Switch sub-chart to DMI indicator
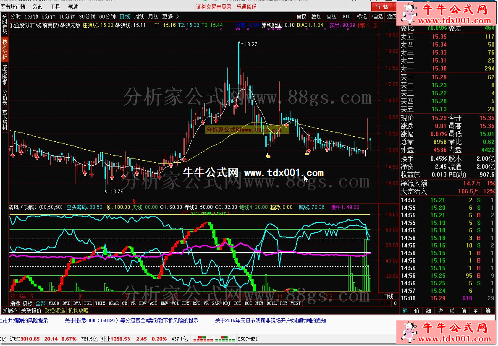Viewport: 498px width, 346px height. [66, 303]
